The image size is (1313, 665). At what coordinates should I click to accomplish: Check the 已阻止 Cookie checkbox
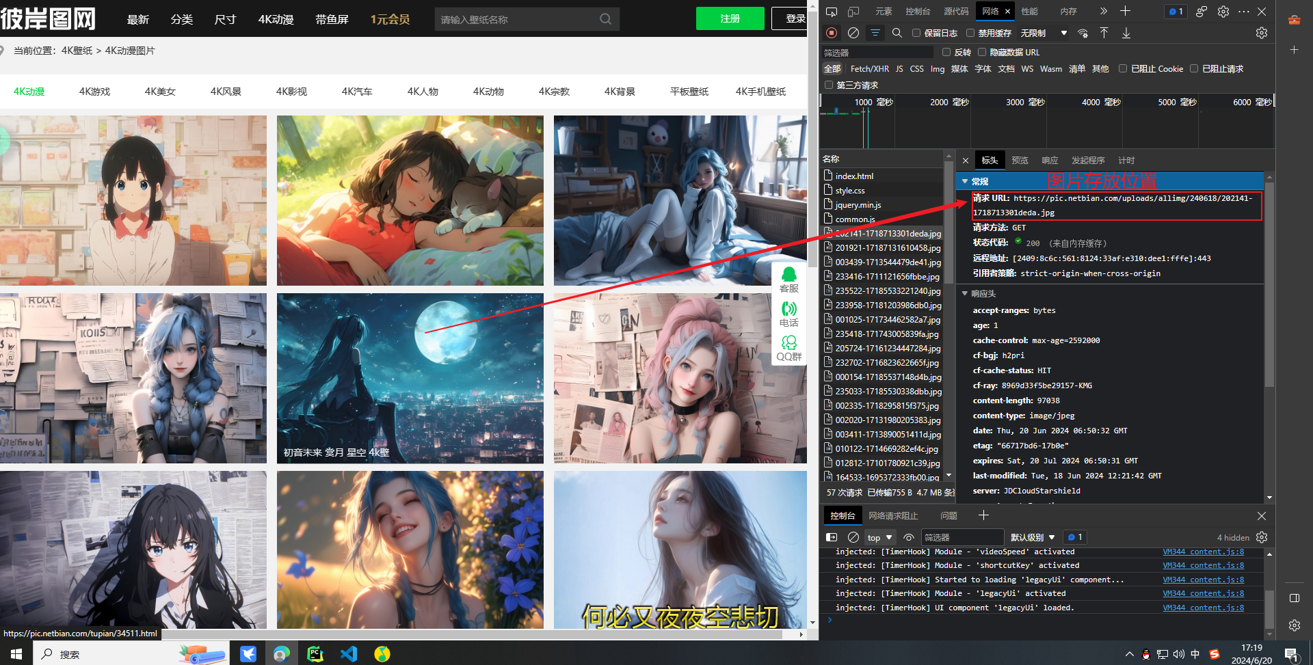coord(1123,68)
